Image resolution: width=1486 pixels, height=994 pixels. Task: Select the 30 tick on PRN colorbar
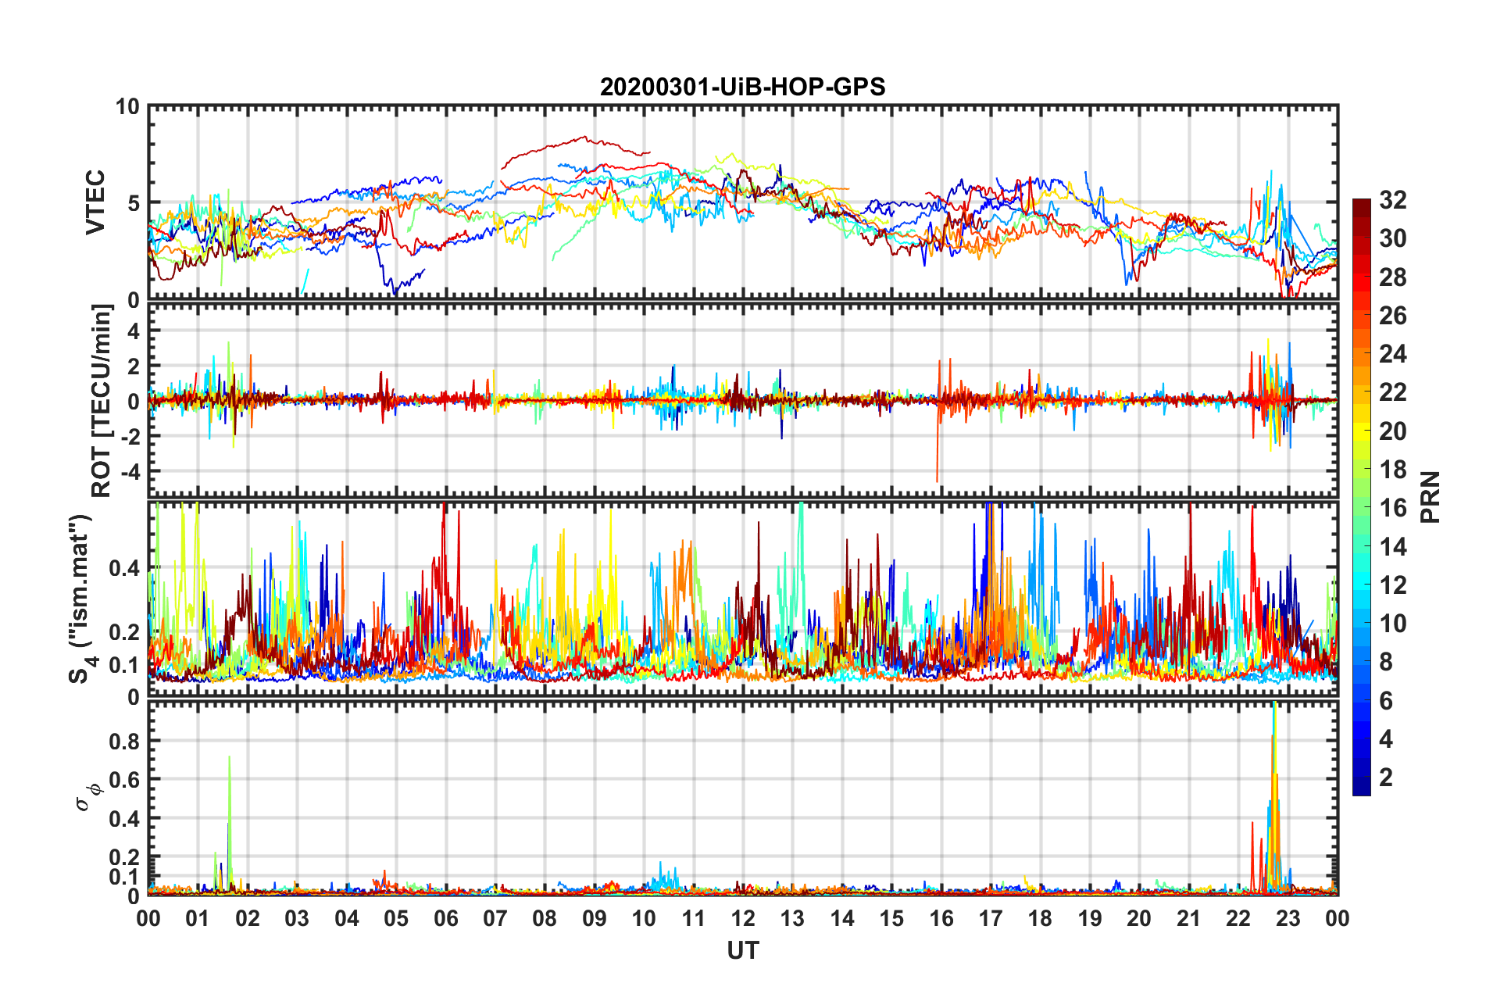[x=1392, y=238]
